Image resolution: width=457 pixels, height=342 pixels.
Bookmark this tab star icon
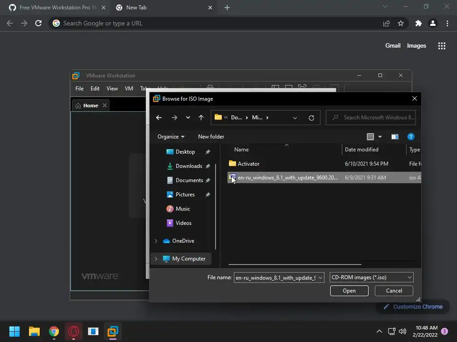tap(401, 23)
